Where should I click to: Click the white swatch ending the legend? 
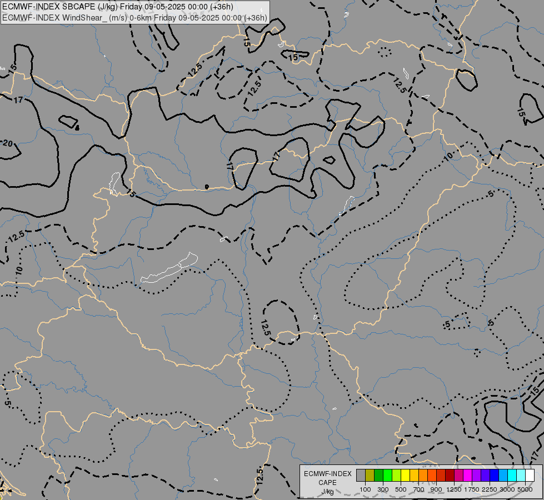coord(530,475)
